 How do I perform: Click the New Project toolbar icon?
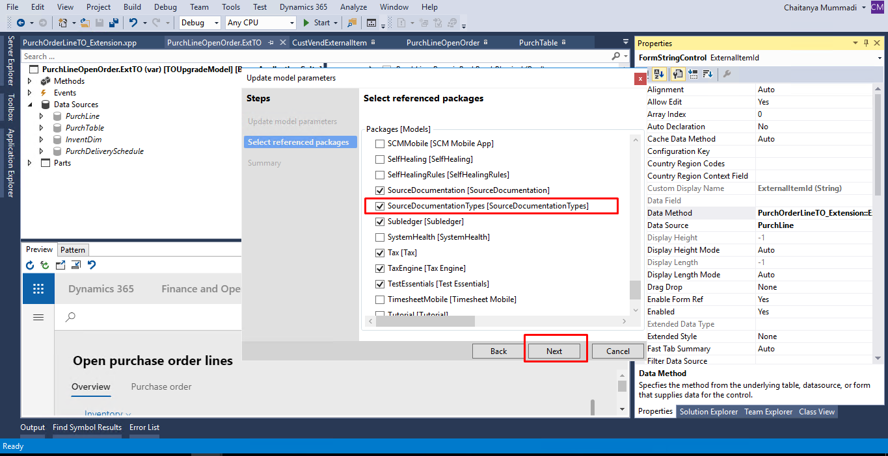point(63,23)
